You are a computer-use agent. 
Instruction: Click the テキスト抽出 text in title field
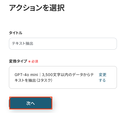coord(22,43)
